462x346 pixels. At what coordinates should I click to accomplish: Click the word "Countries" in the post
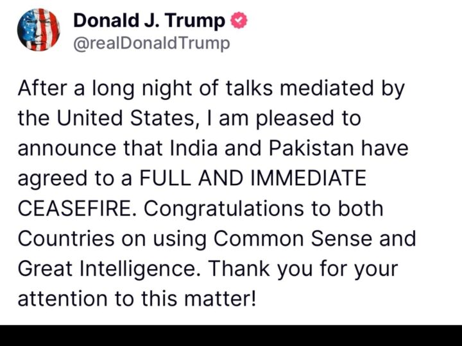click(x=66, y=238)
